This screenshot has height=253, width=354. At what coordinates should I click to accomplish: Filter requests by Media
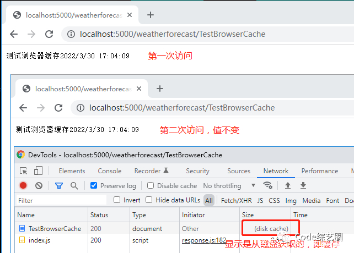click(312, 201)
